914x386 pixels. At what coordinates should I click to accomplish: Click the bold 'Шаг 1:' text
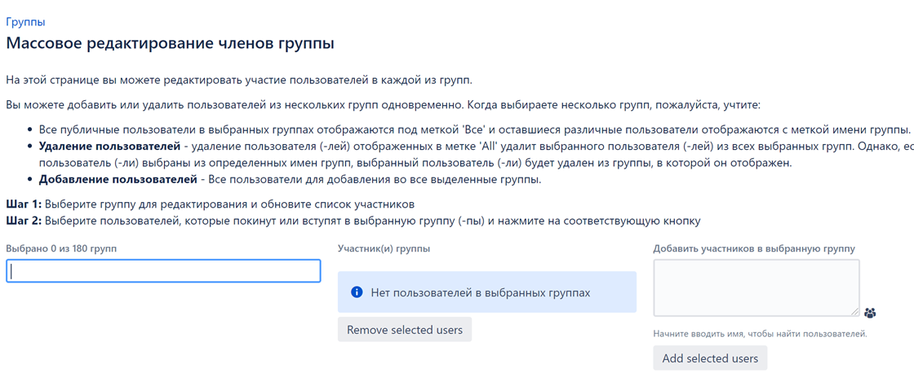[x=24, y=204]
